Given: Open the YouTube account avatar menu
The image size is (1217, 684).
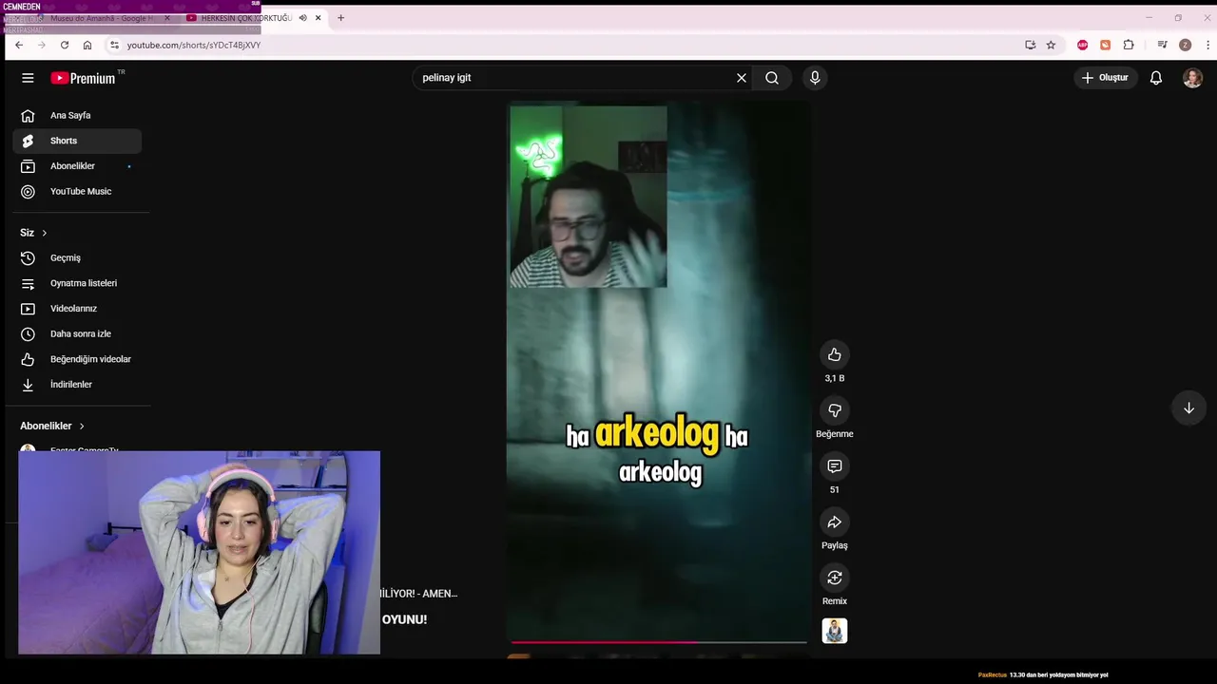Looking at the screenshot, I should pos(1192,78).
